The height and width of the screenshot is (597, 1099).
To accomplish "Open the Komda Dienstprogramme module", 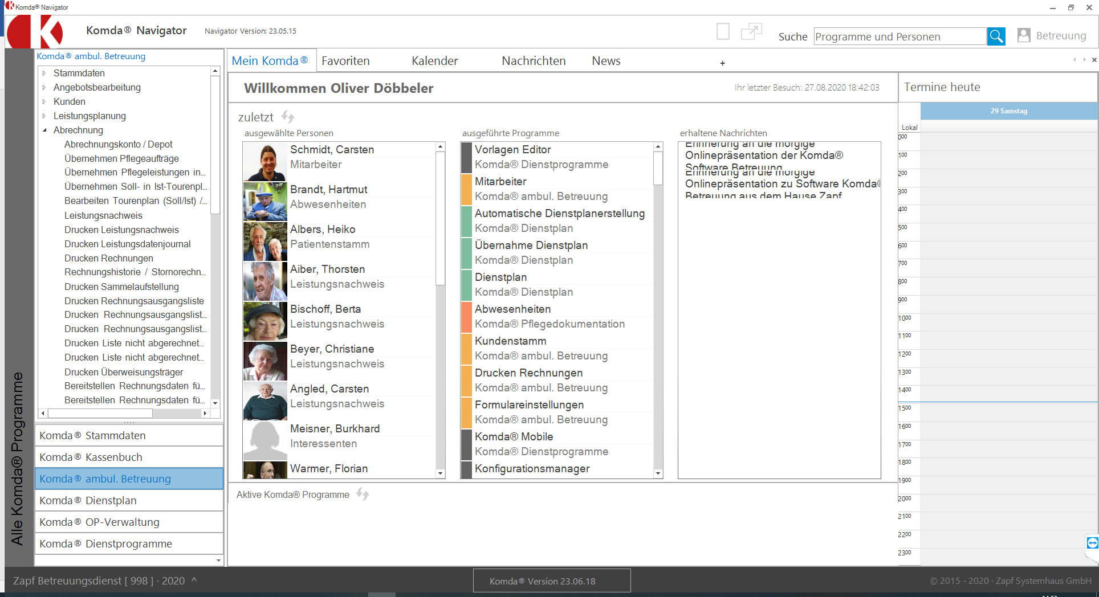I will [129, 543].
